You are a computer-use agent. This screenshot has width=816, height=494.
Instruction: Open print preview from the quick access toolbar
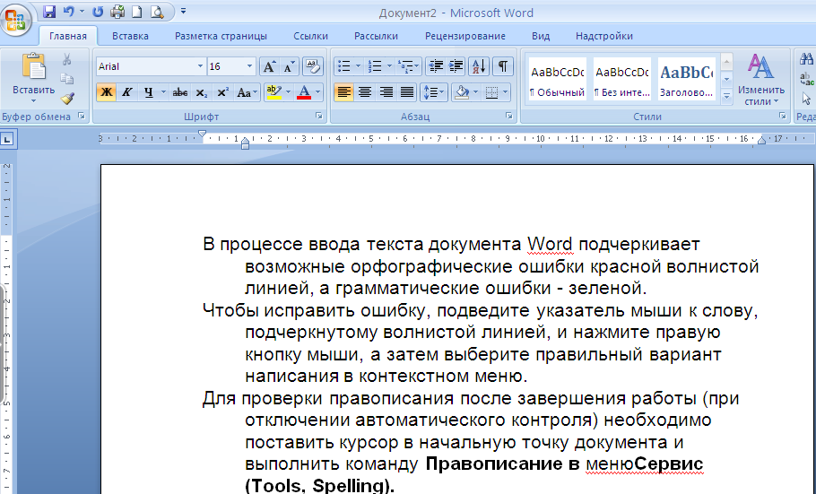[x=157, y=12]
